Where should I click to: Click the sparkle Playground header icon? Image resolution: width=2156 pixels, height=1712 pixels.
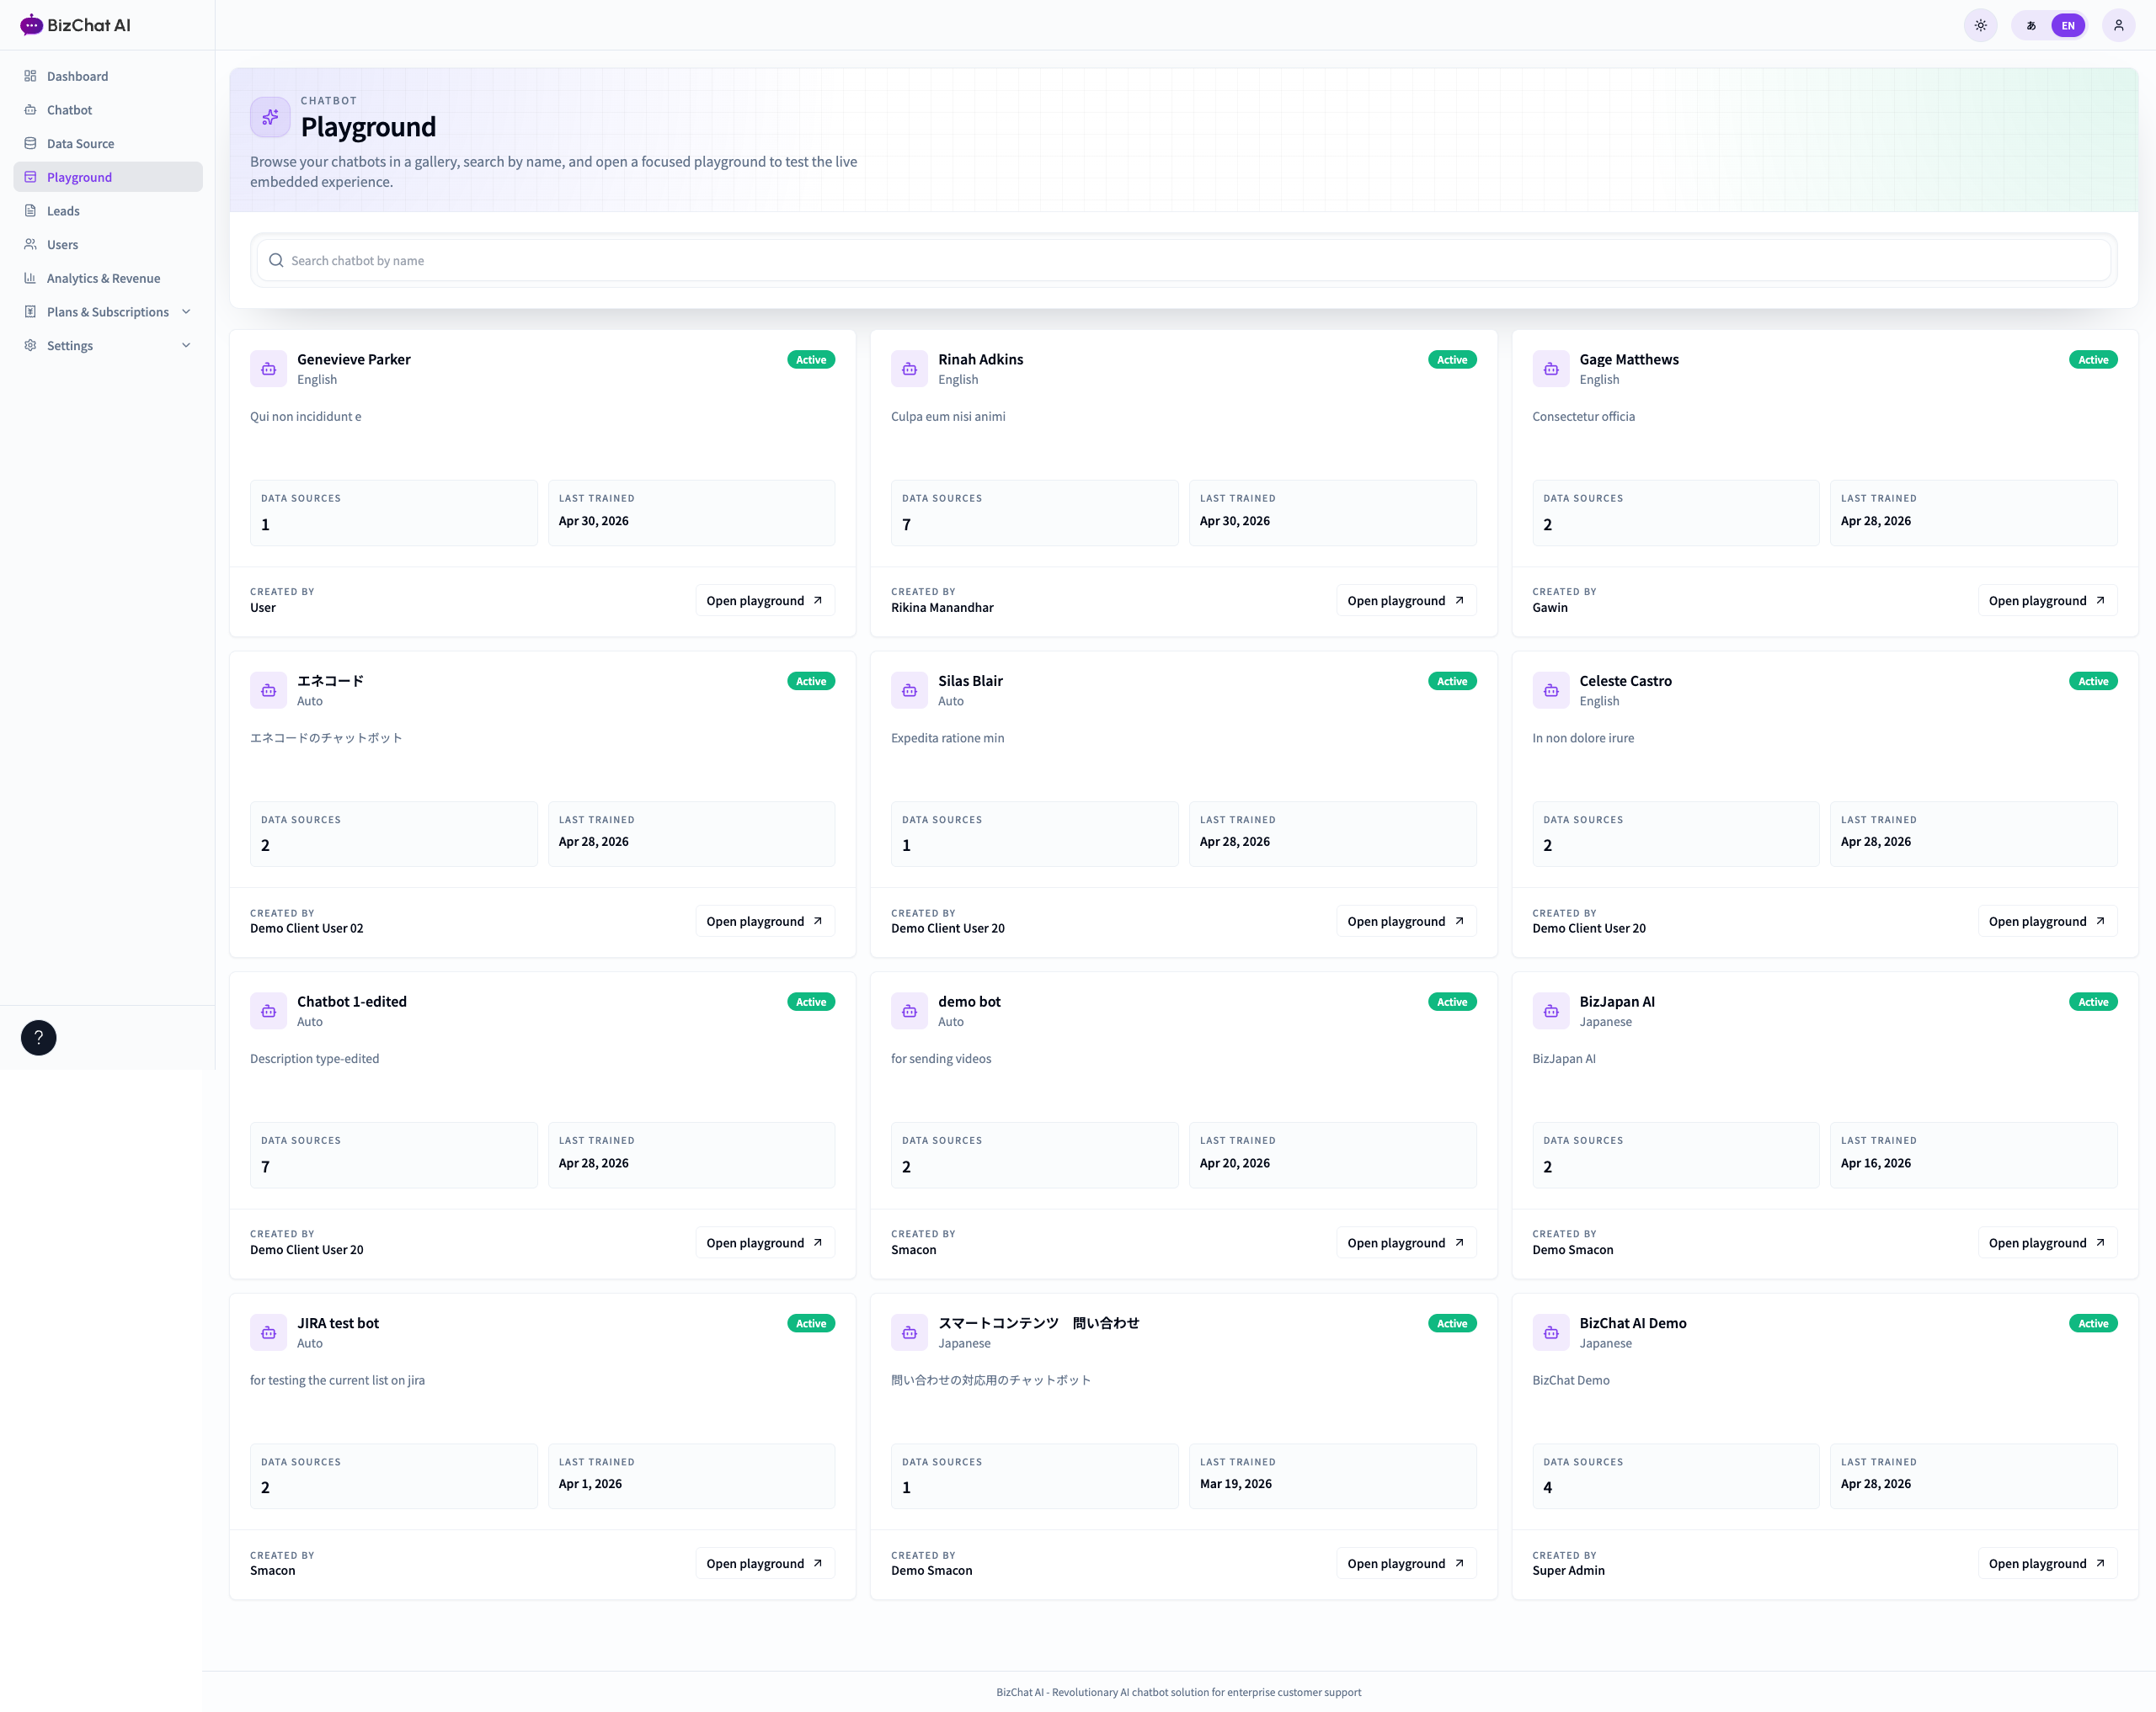click(x=270, y=117)
